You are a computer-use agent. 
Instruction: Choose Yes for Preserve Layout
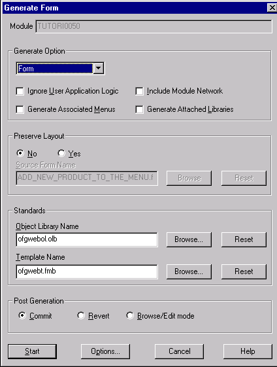click(61, 153)
